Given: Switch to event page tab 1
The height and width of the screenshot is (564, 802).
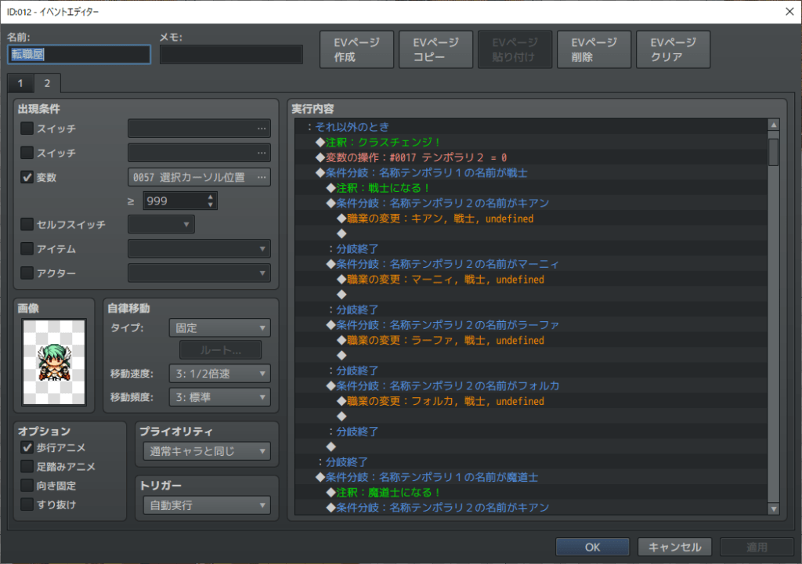Looking at the screenshot, I should 20,83.
